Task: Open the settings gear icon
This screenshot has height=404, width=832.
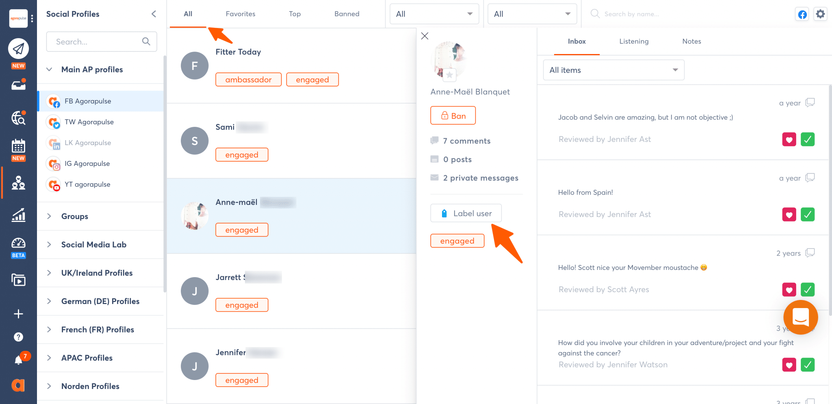Action: (x=820, y=14)
